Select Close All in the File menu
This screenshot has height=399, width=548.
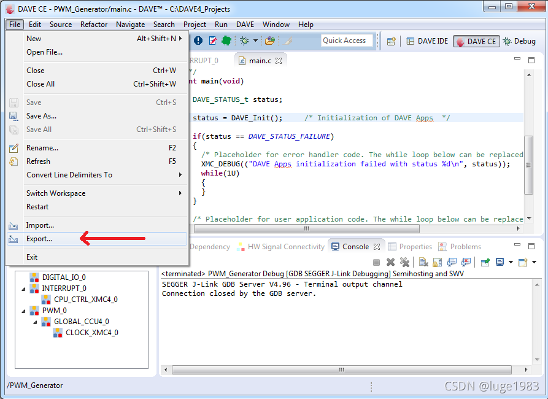point(97,84)
